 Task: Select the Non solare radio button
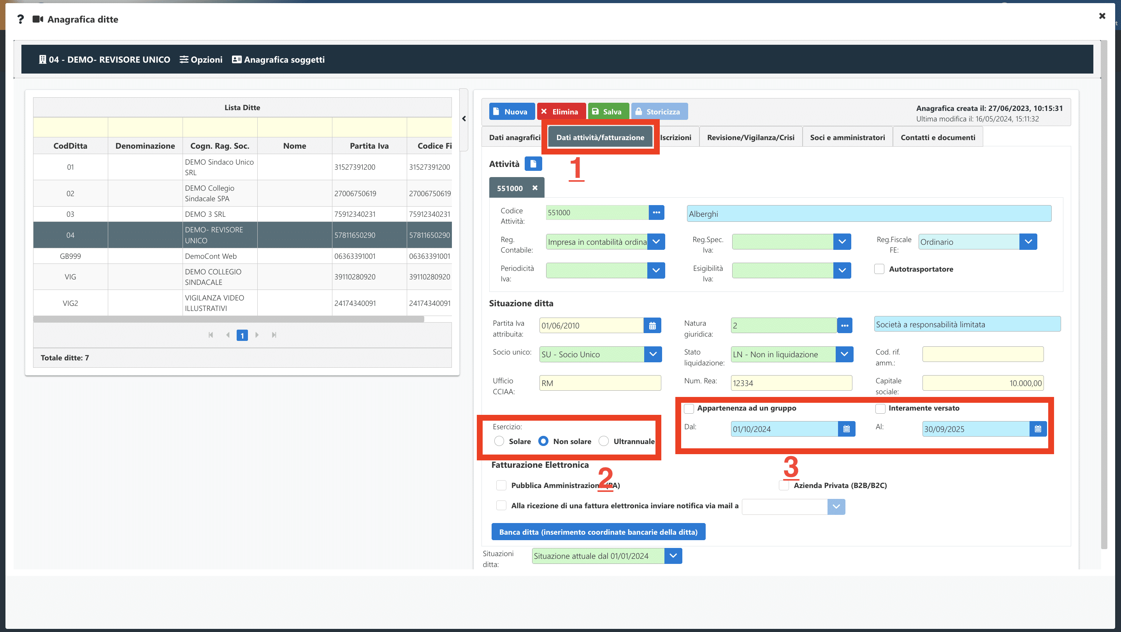(543, 441)
